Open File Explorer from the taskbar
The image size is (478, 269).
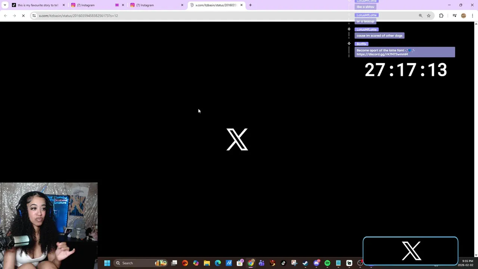tap(207, 263)
